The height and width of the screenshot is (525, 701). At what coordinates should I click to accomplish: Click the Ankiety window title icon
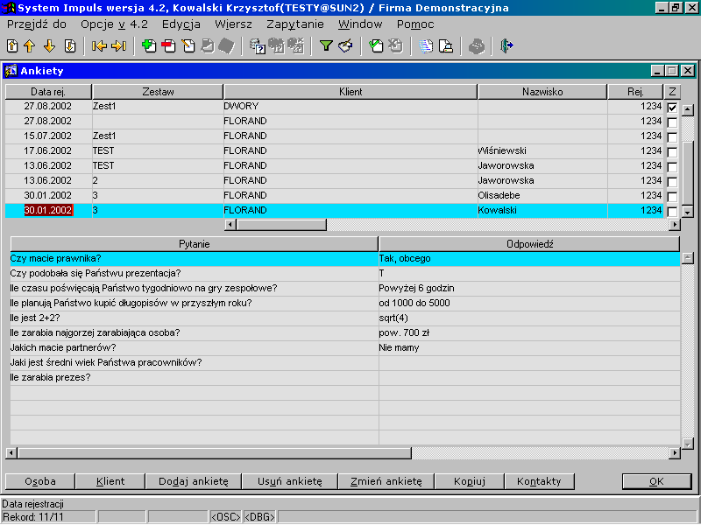click(x=11, y=71)
